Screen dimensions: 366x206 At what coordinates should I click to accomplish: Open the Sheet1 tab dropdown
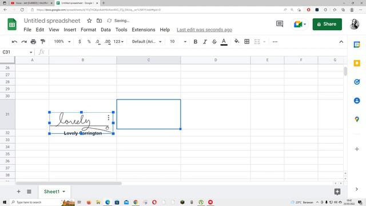click(63, 192)
